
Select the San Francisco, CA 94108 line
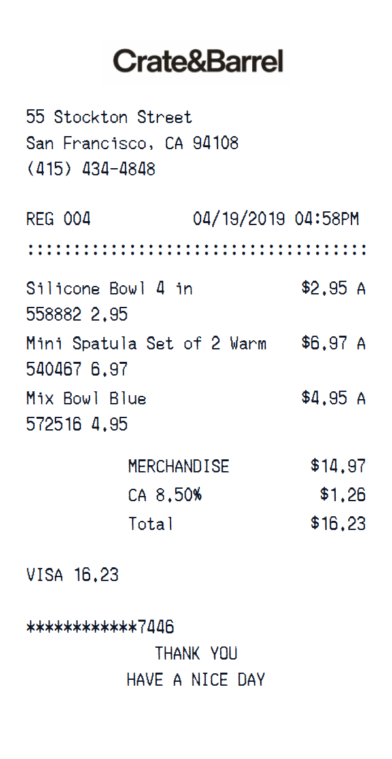pos(132,143)
